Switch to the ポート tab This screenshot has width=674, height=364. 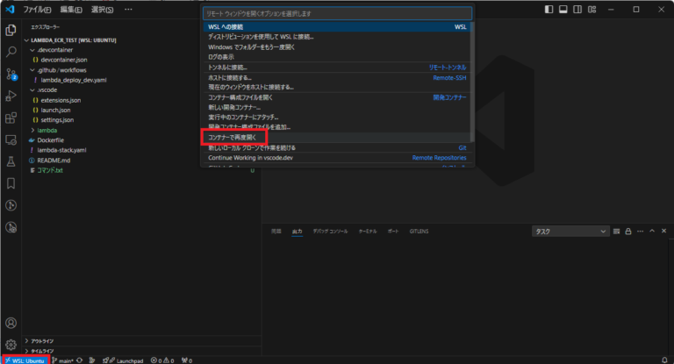click(x=393, y=232)
